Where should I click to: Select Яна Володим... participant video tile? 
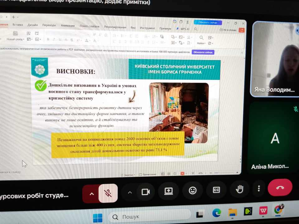[x=275, y=59]
